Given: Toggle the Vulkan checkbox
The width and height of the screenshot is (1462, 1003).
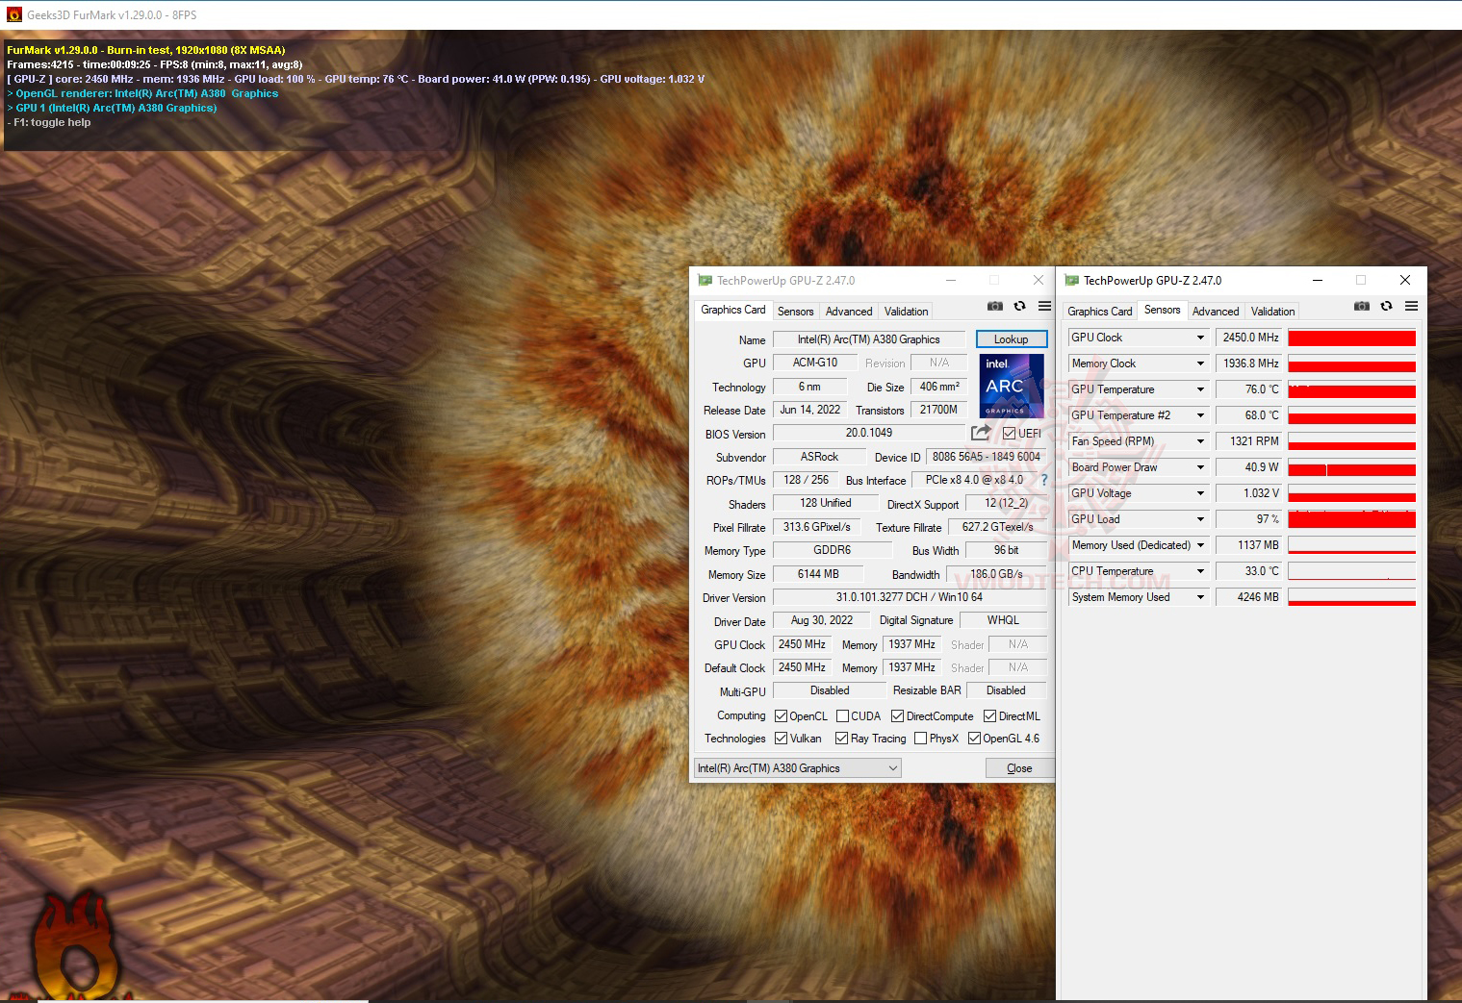Looking at the screenshot, I should [782, 739].
